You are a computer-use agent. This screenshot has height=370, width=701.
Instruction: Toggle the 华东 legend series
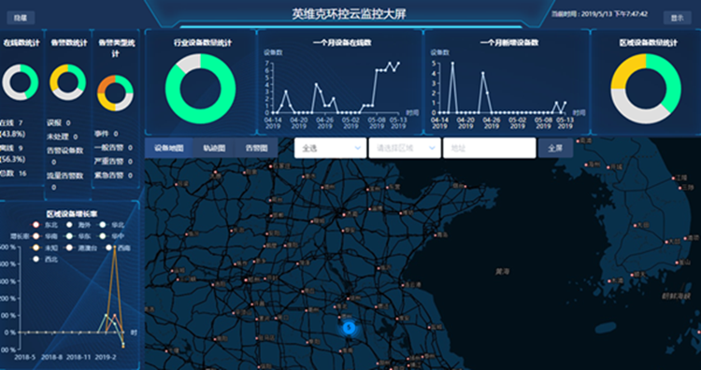(x=79, y=236)
